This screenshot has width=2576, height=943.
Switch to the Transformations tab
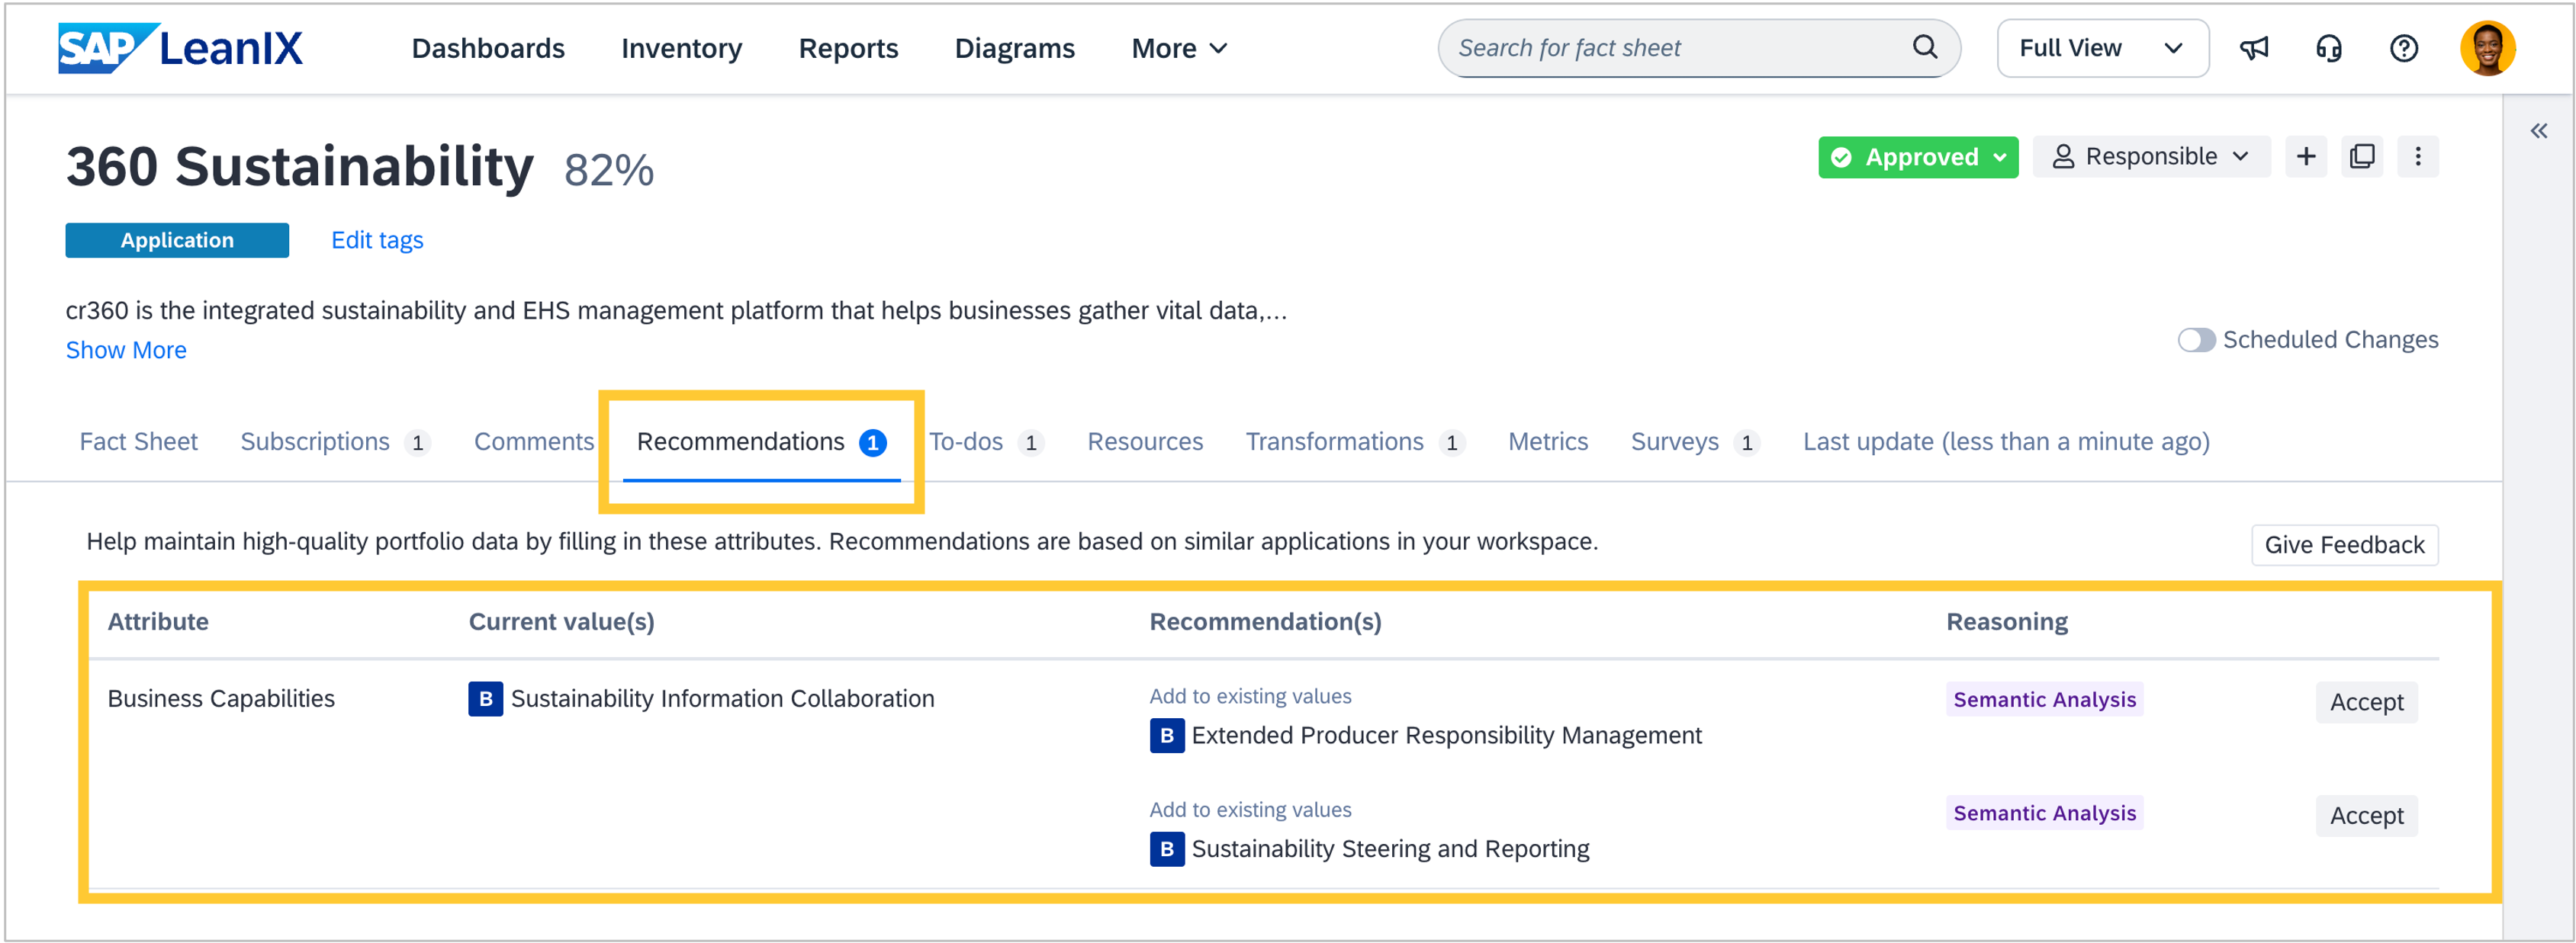(1334, 441)
